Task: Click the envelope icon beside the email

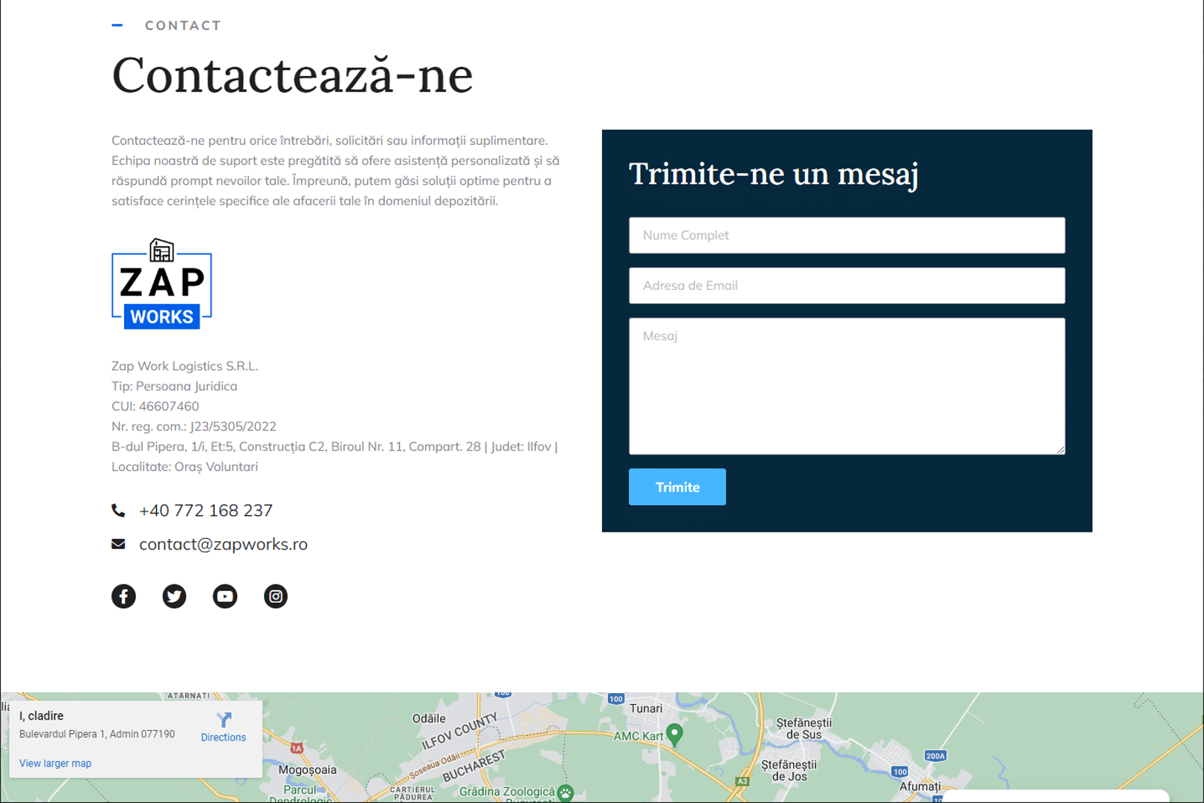Action: click(118, 544)
